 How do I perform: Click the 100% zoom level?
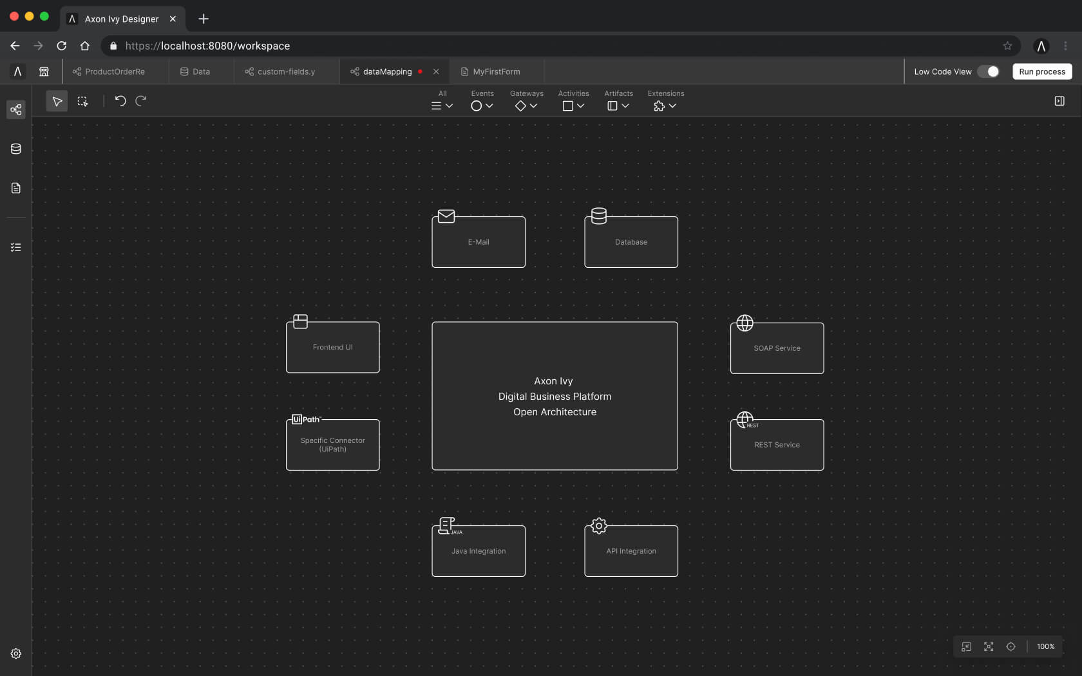click(x=1046, y=646)
